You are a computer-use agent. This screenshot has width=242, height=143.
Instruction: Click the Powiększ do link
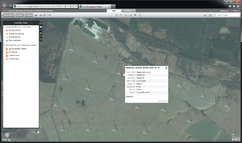(162, 101)
